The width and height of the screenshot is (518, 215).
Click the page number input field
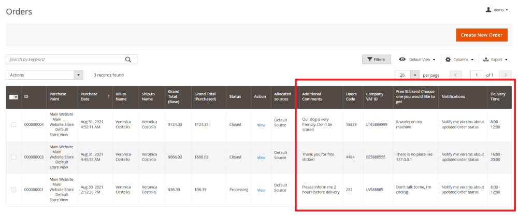pos(477,75)
